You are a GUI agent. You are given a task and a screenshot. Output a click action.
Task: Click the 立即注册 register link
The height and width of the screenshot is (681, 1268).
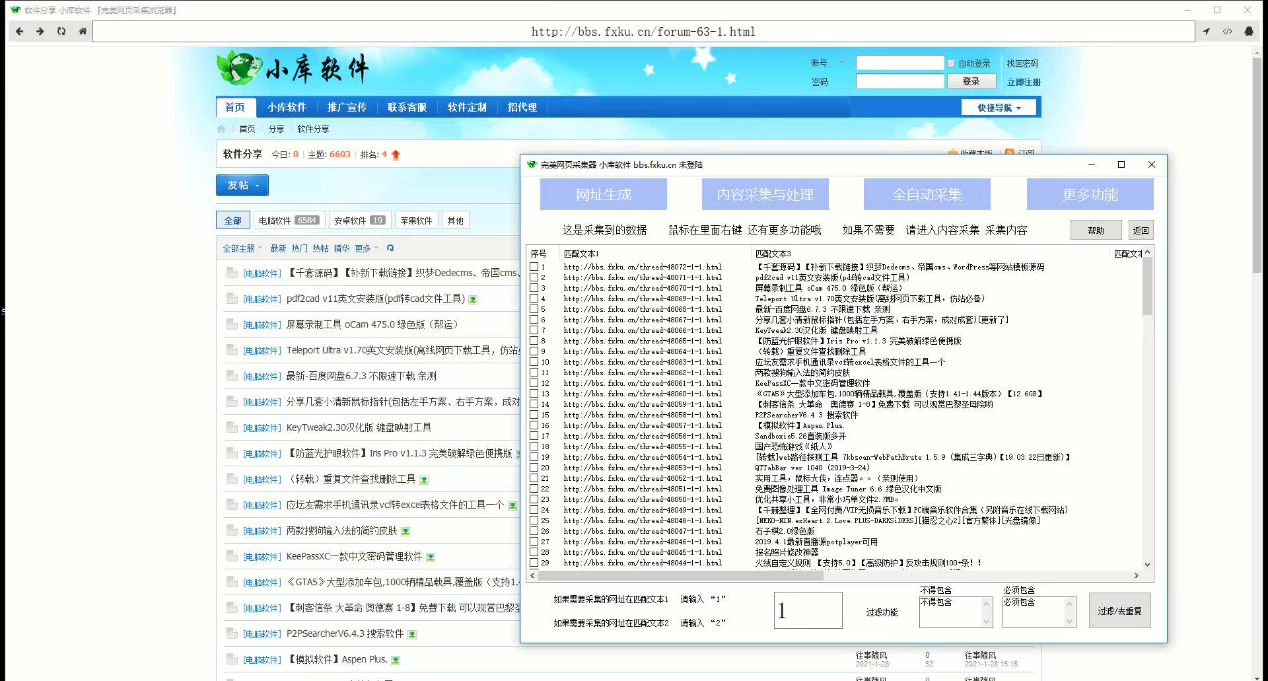pos(1024,82)
